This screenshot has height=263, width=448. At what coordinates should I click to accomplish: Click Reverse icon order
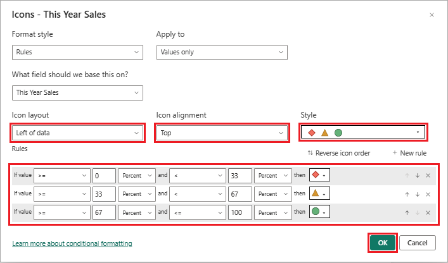[x=338, y=153]
